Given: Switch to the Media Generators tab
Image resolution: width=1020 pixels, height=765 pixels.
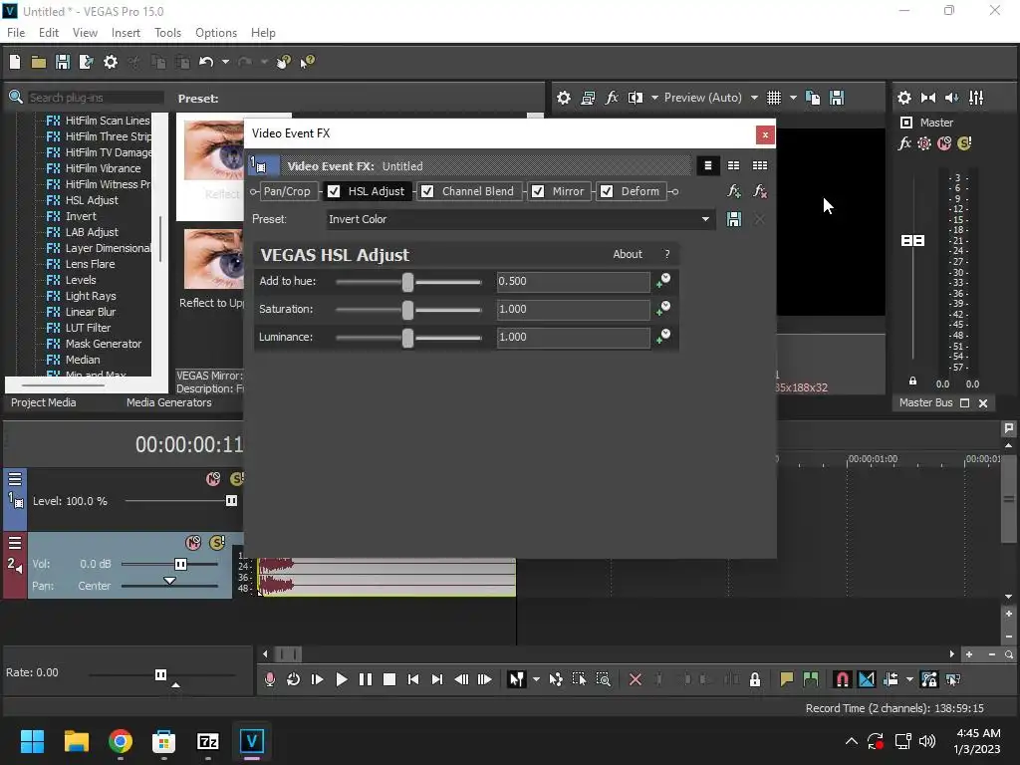Looking at the screenshot, I should [169, 402].
